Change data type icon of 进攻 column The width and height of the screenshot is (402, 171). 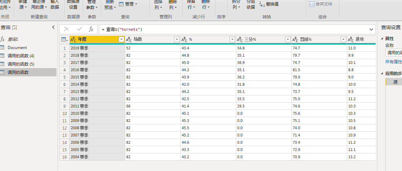(x=351, y=40)
